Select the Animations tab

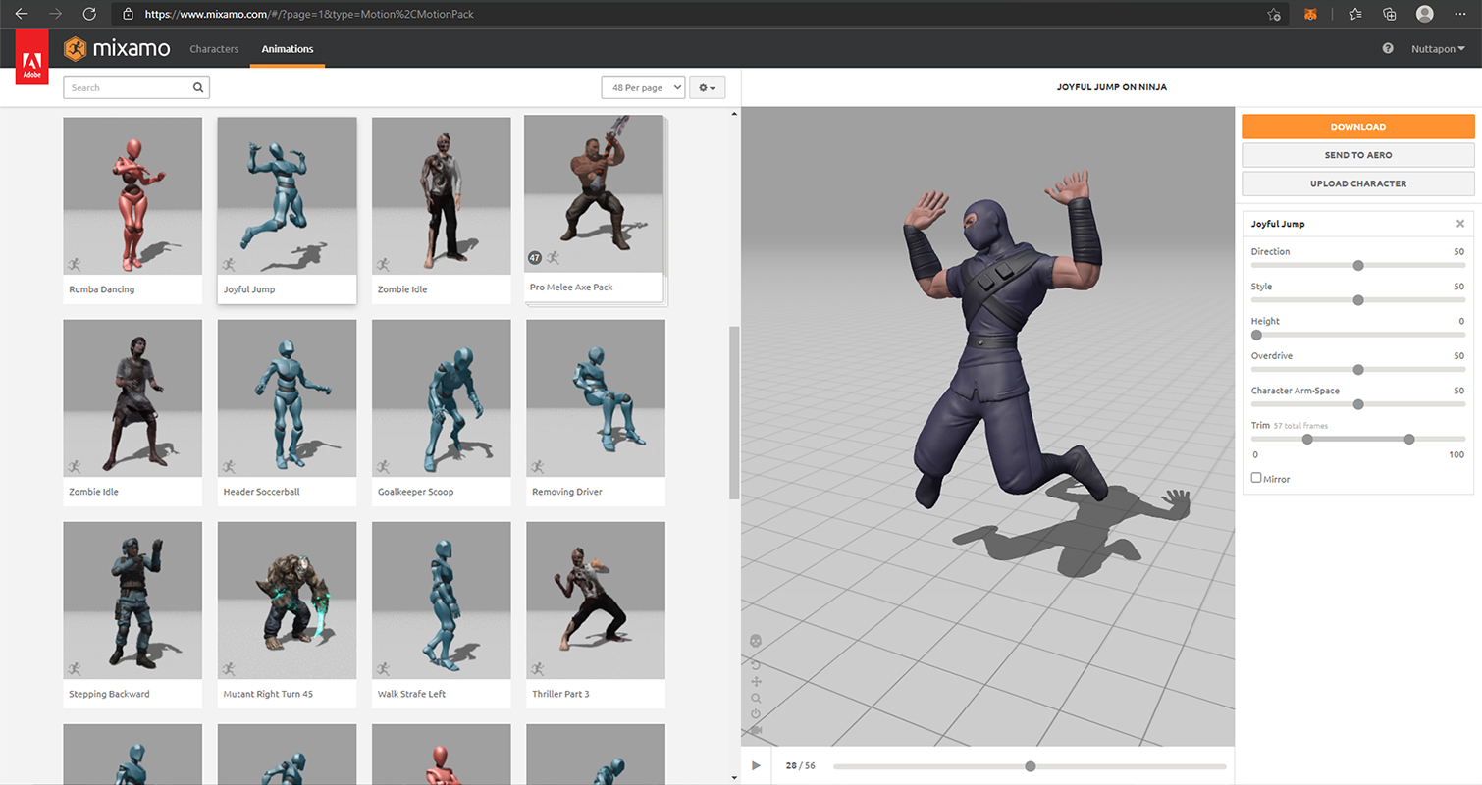click(x=288, y=49)
